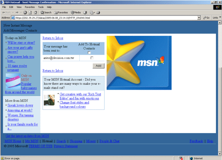
Task: Open the Help menu
Action: (x=49, y=7)
